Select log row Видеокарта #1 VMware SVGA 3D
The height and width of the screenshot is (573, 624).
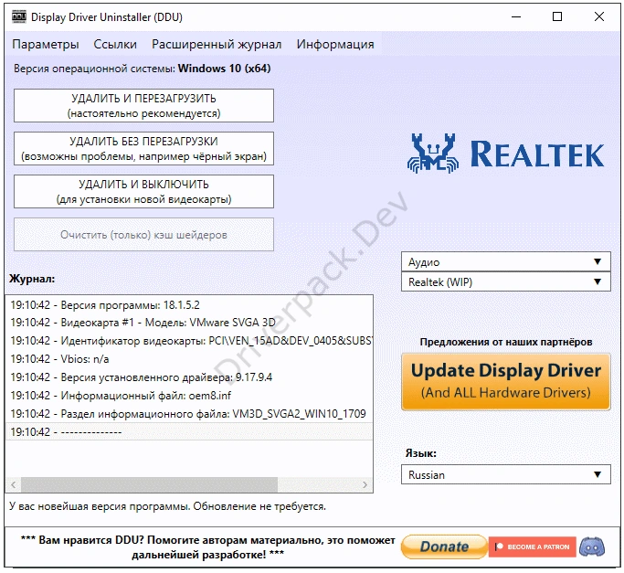click(x=189, y=323)
